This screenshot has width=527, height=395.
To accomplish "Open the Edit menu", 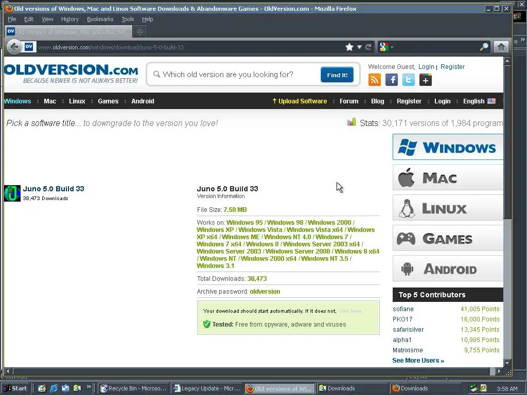I will [x=29, y=19].
